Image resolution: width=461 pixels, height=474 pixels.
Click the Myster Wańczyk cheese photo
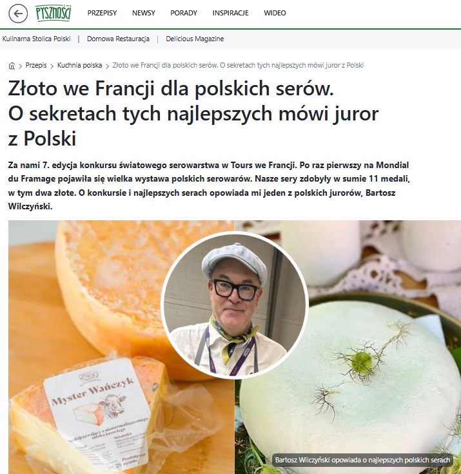[121, 347]
